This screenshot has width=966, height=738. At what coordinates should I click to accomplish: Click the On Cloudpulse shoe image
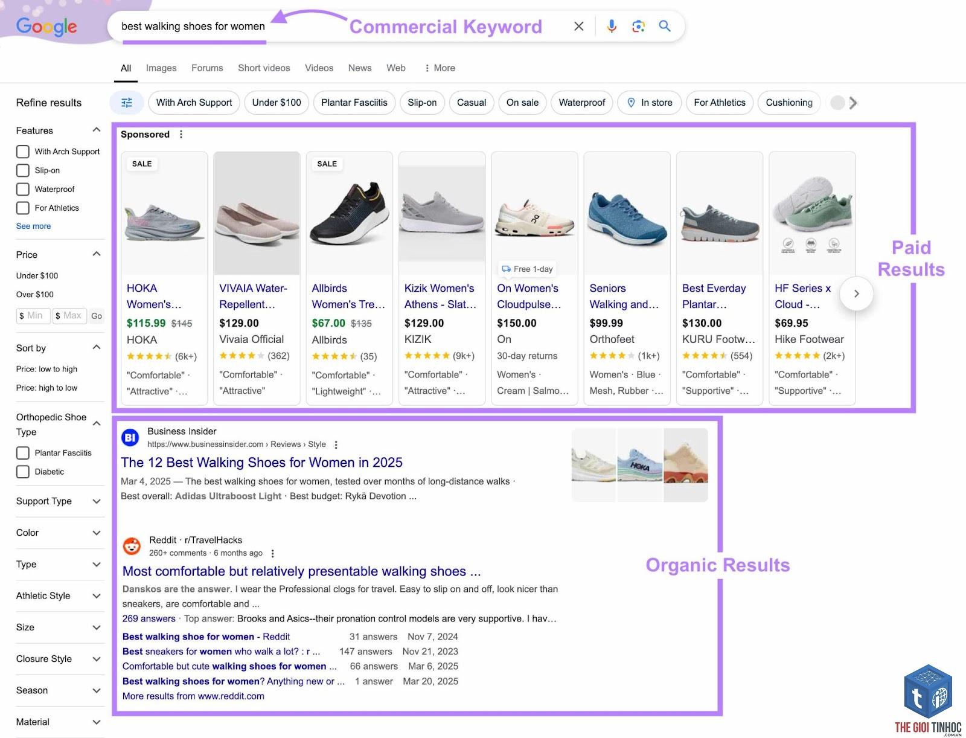pyautogui.click(x=534, y=214)
